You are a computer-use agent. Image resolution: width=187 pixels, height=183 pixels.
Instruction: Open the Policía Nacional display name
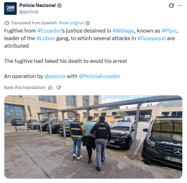[x=38, y=5]
